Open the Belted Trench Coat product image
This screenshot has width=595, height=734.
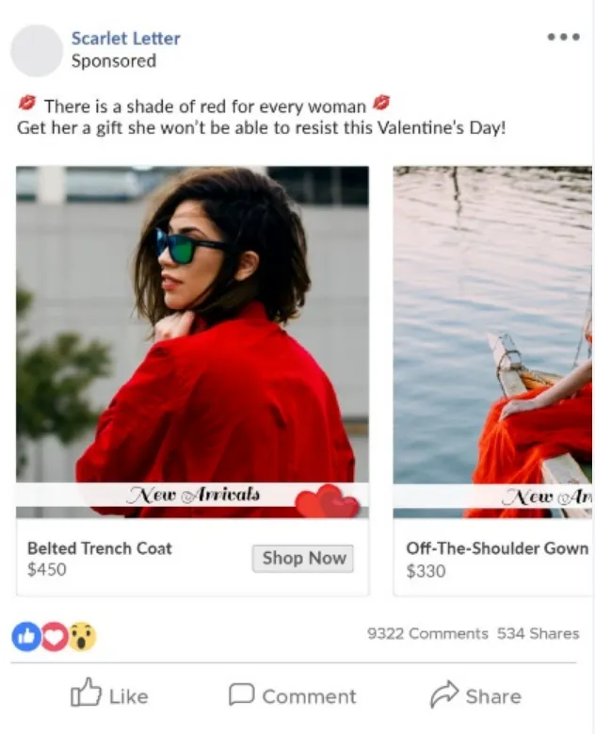(x=192, y=342)
